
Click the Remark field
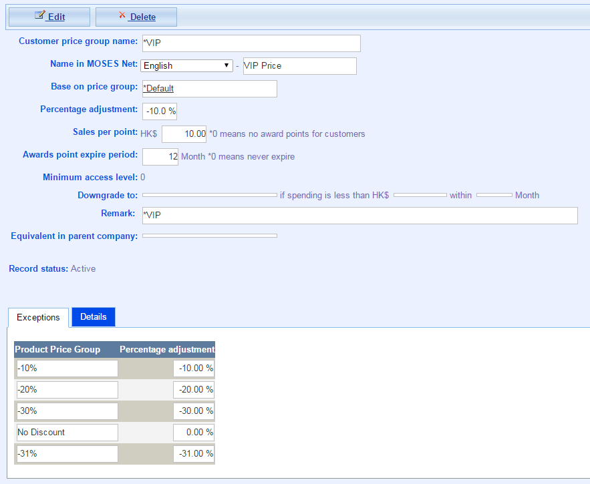point(359,216)
